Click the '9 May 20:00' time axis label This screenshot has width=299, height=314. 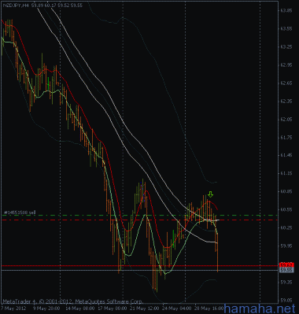46,308
